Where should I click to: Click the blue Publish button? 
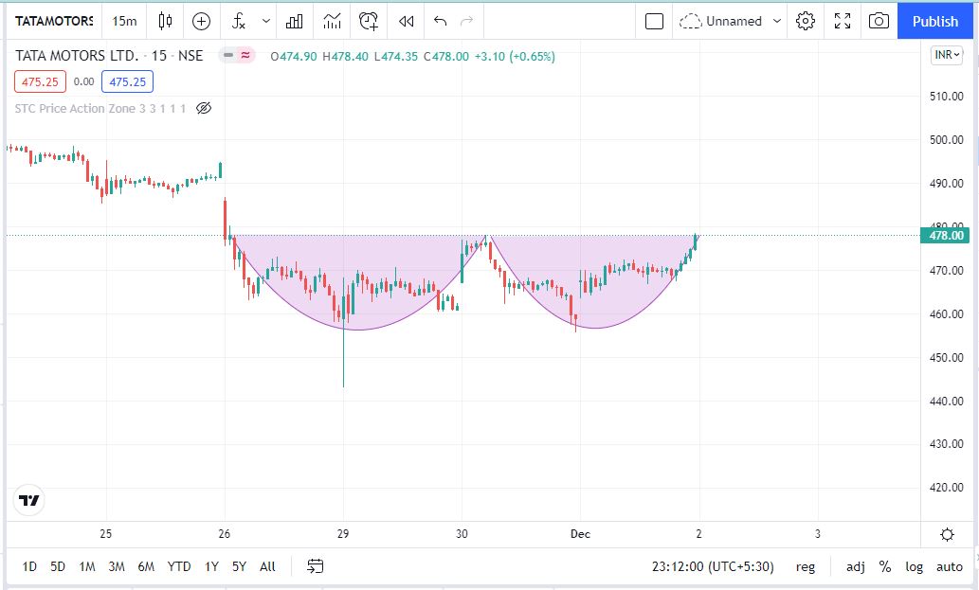pos(934,21)
